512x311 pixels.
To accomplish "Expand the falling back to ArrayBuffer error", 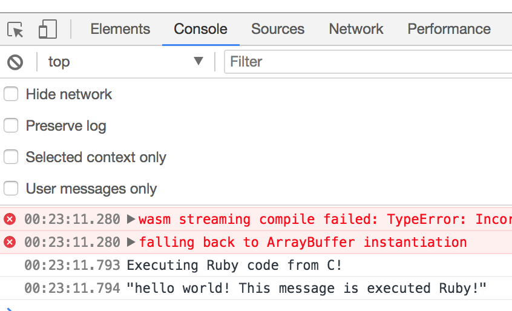I will (131, 242).
